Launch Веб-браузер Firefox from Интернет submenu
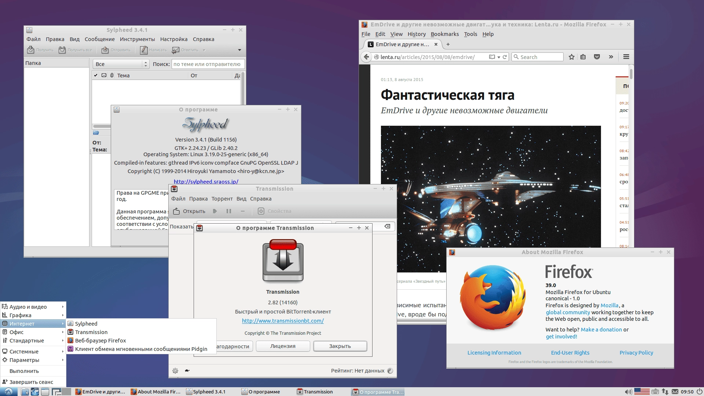704x396 pixels. click(141, 341)
